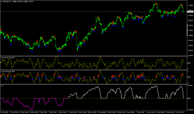This screenshot has height=114, width=194.
Task: Click the 20 Mar 16:00 time label
Action: (92, 112)
